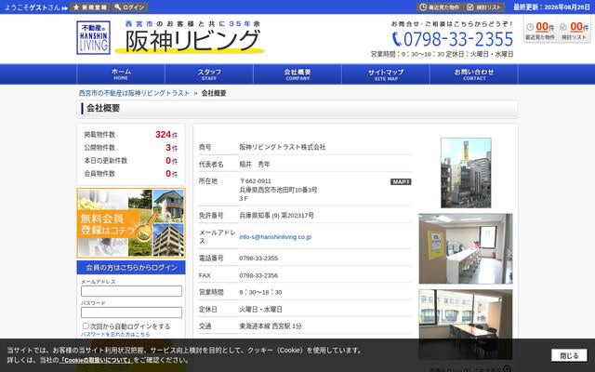Open the office counter interior photo
595x372 pixels.
point(466,248)
